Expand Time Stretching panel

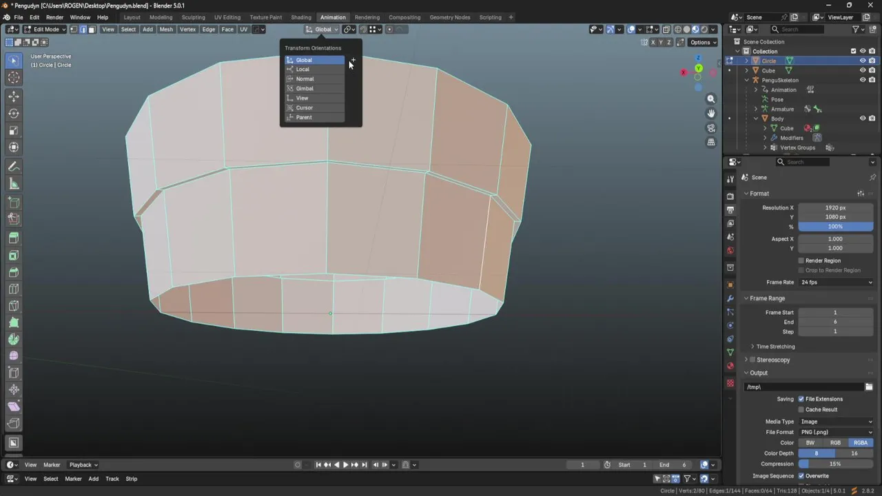752,347
